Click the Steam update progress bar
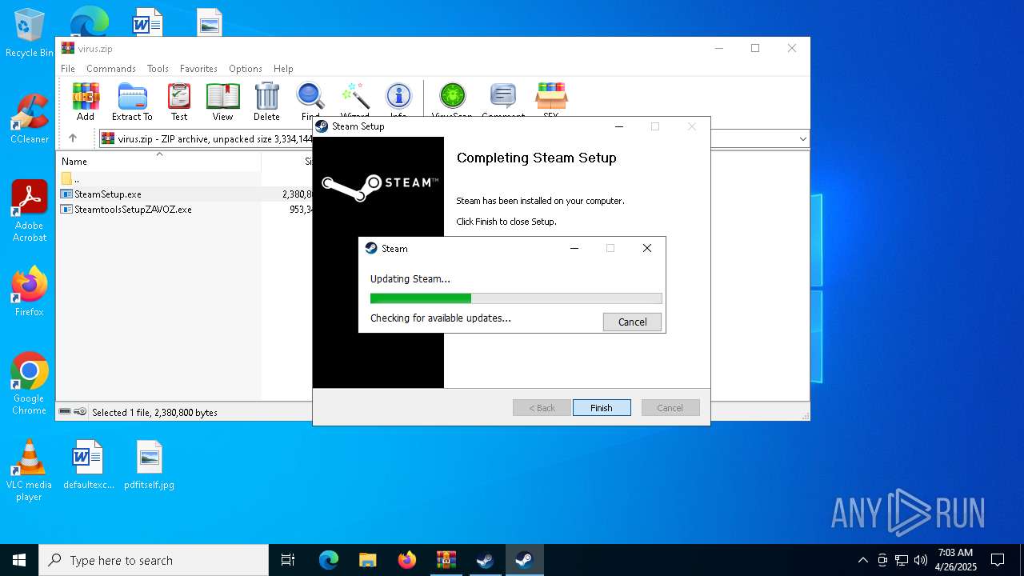1024x576 pixels. pos(516,298)
